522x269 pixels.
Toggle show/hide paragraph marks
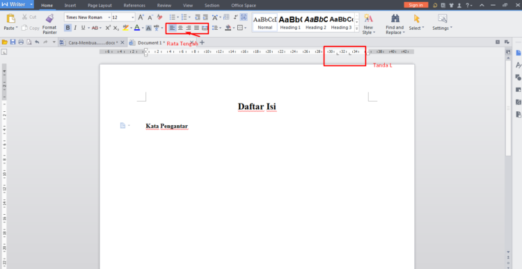coord(235,17)
